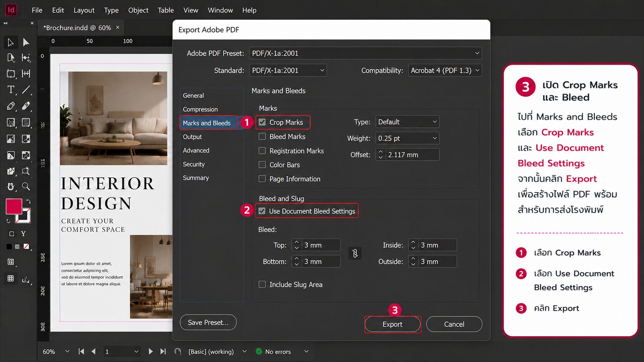Close the Brochure.indd document tab
The width and height of the screenshot is (644, 362).
(118, 27)
